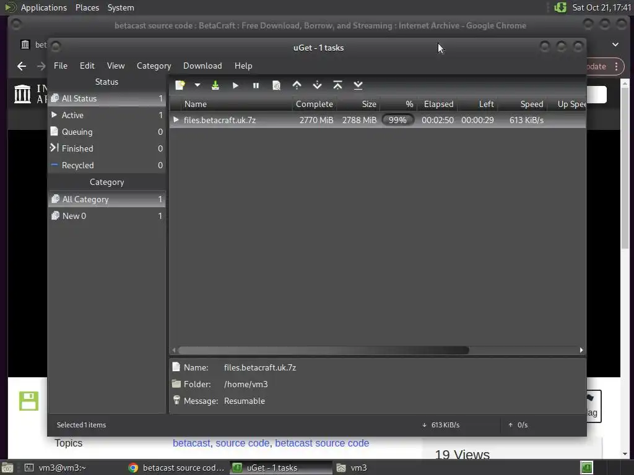The height and width of the screenshot is (475, 634).
Task: Click the left scroll arrow of download list
Action: [x=174, y=350]
